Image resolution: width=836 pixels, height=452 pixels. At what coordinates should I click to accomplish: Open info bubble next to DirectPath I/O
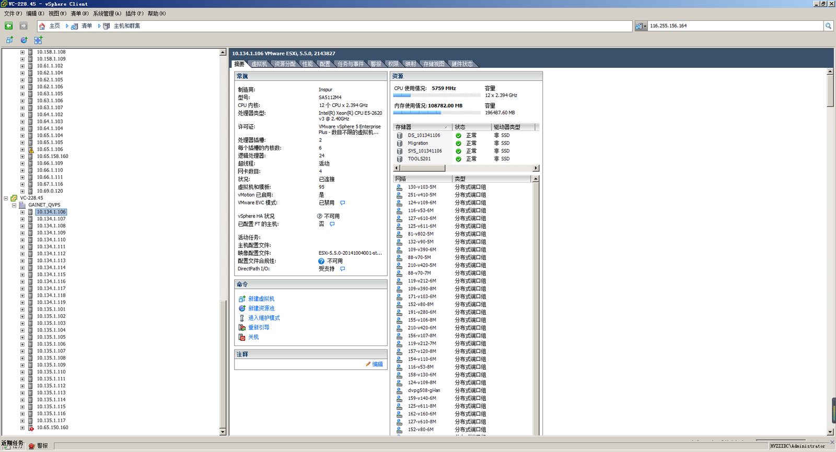(x=343, y=269)
